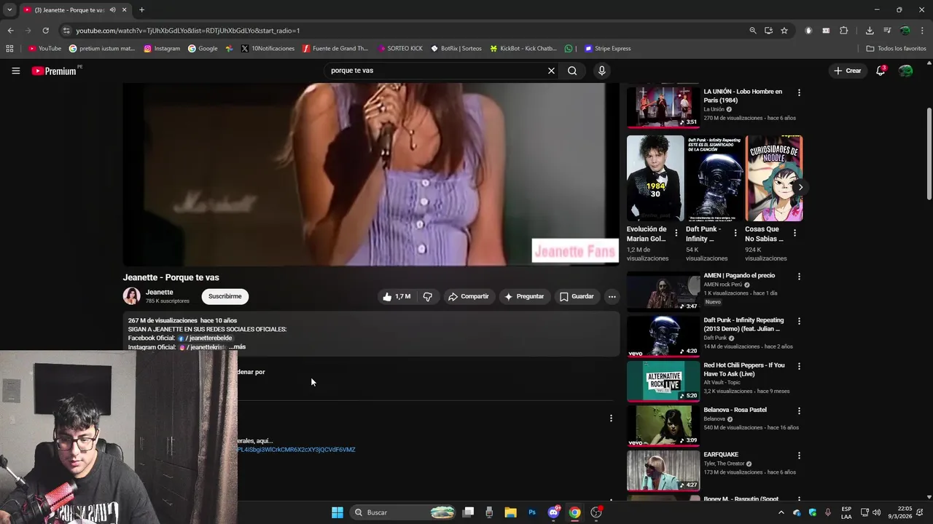The height and width of the screenshot is (524, 933).
Task: Open a new browser tab
Action: (141, 10)
